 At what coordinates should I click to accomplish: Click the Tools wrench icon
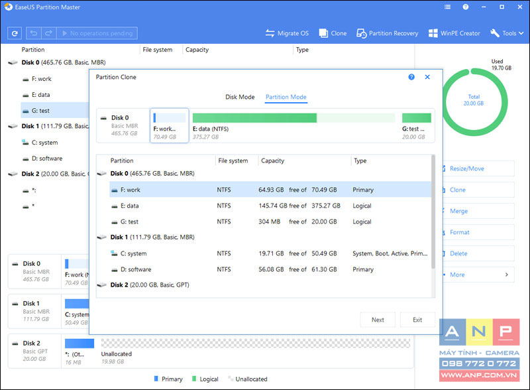(x=494, y=33)
